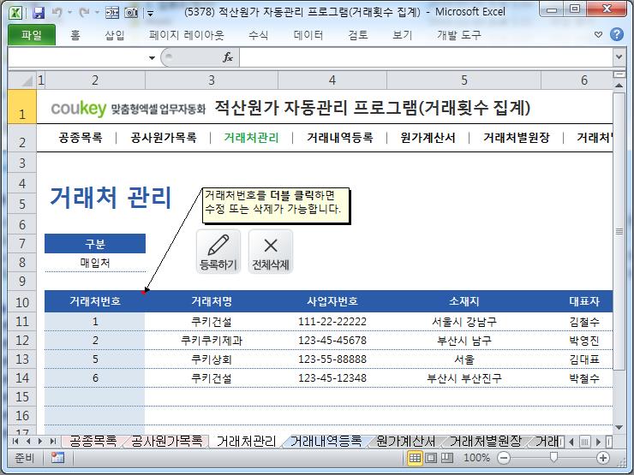Image resolution: width=634 pixels, height=475 pixels.
Task: Click the 등록하기 pencil button
Action: click(218, 252)
